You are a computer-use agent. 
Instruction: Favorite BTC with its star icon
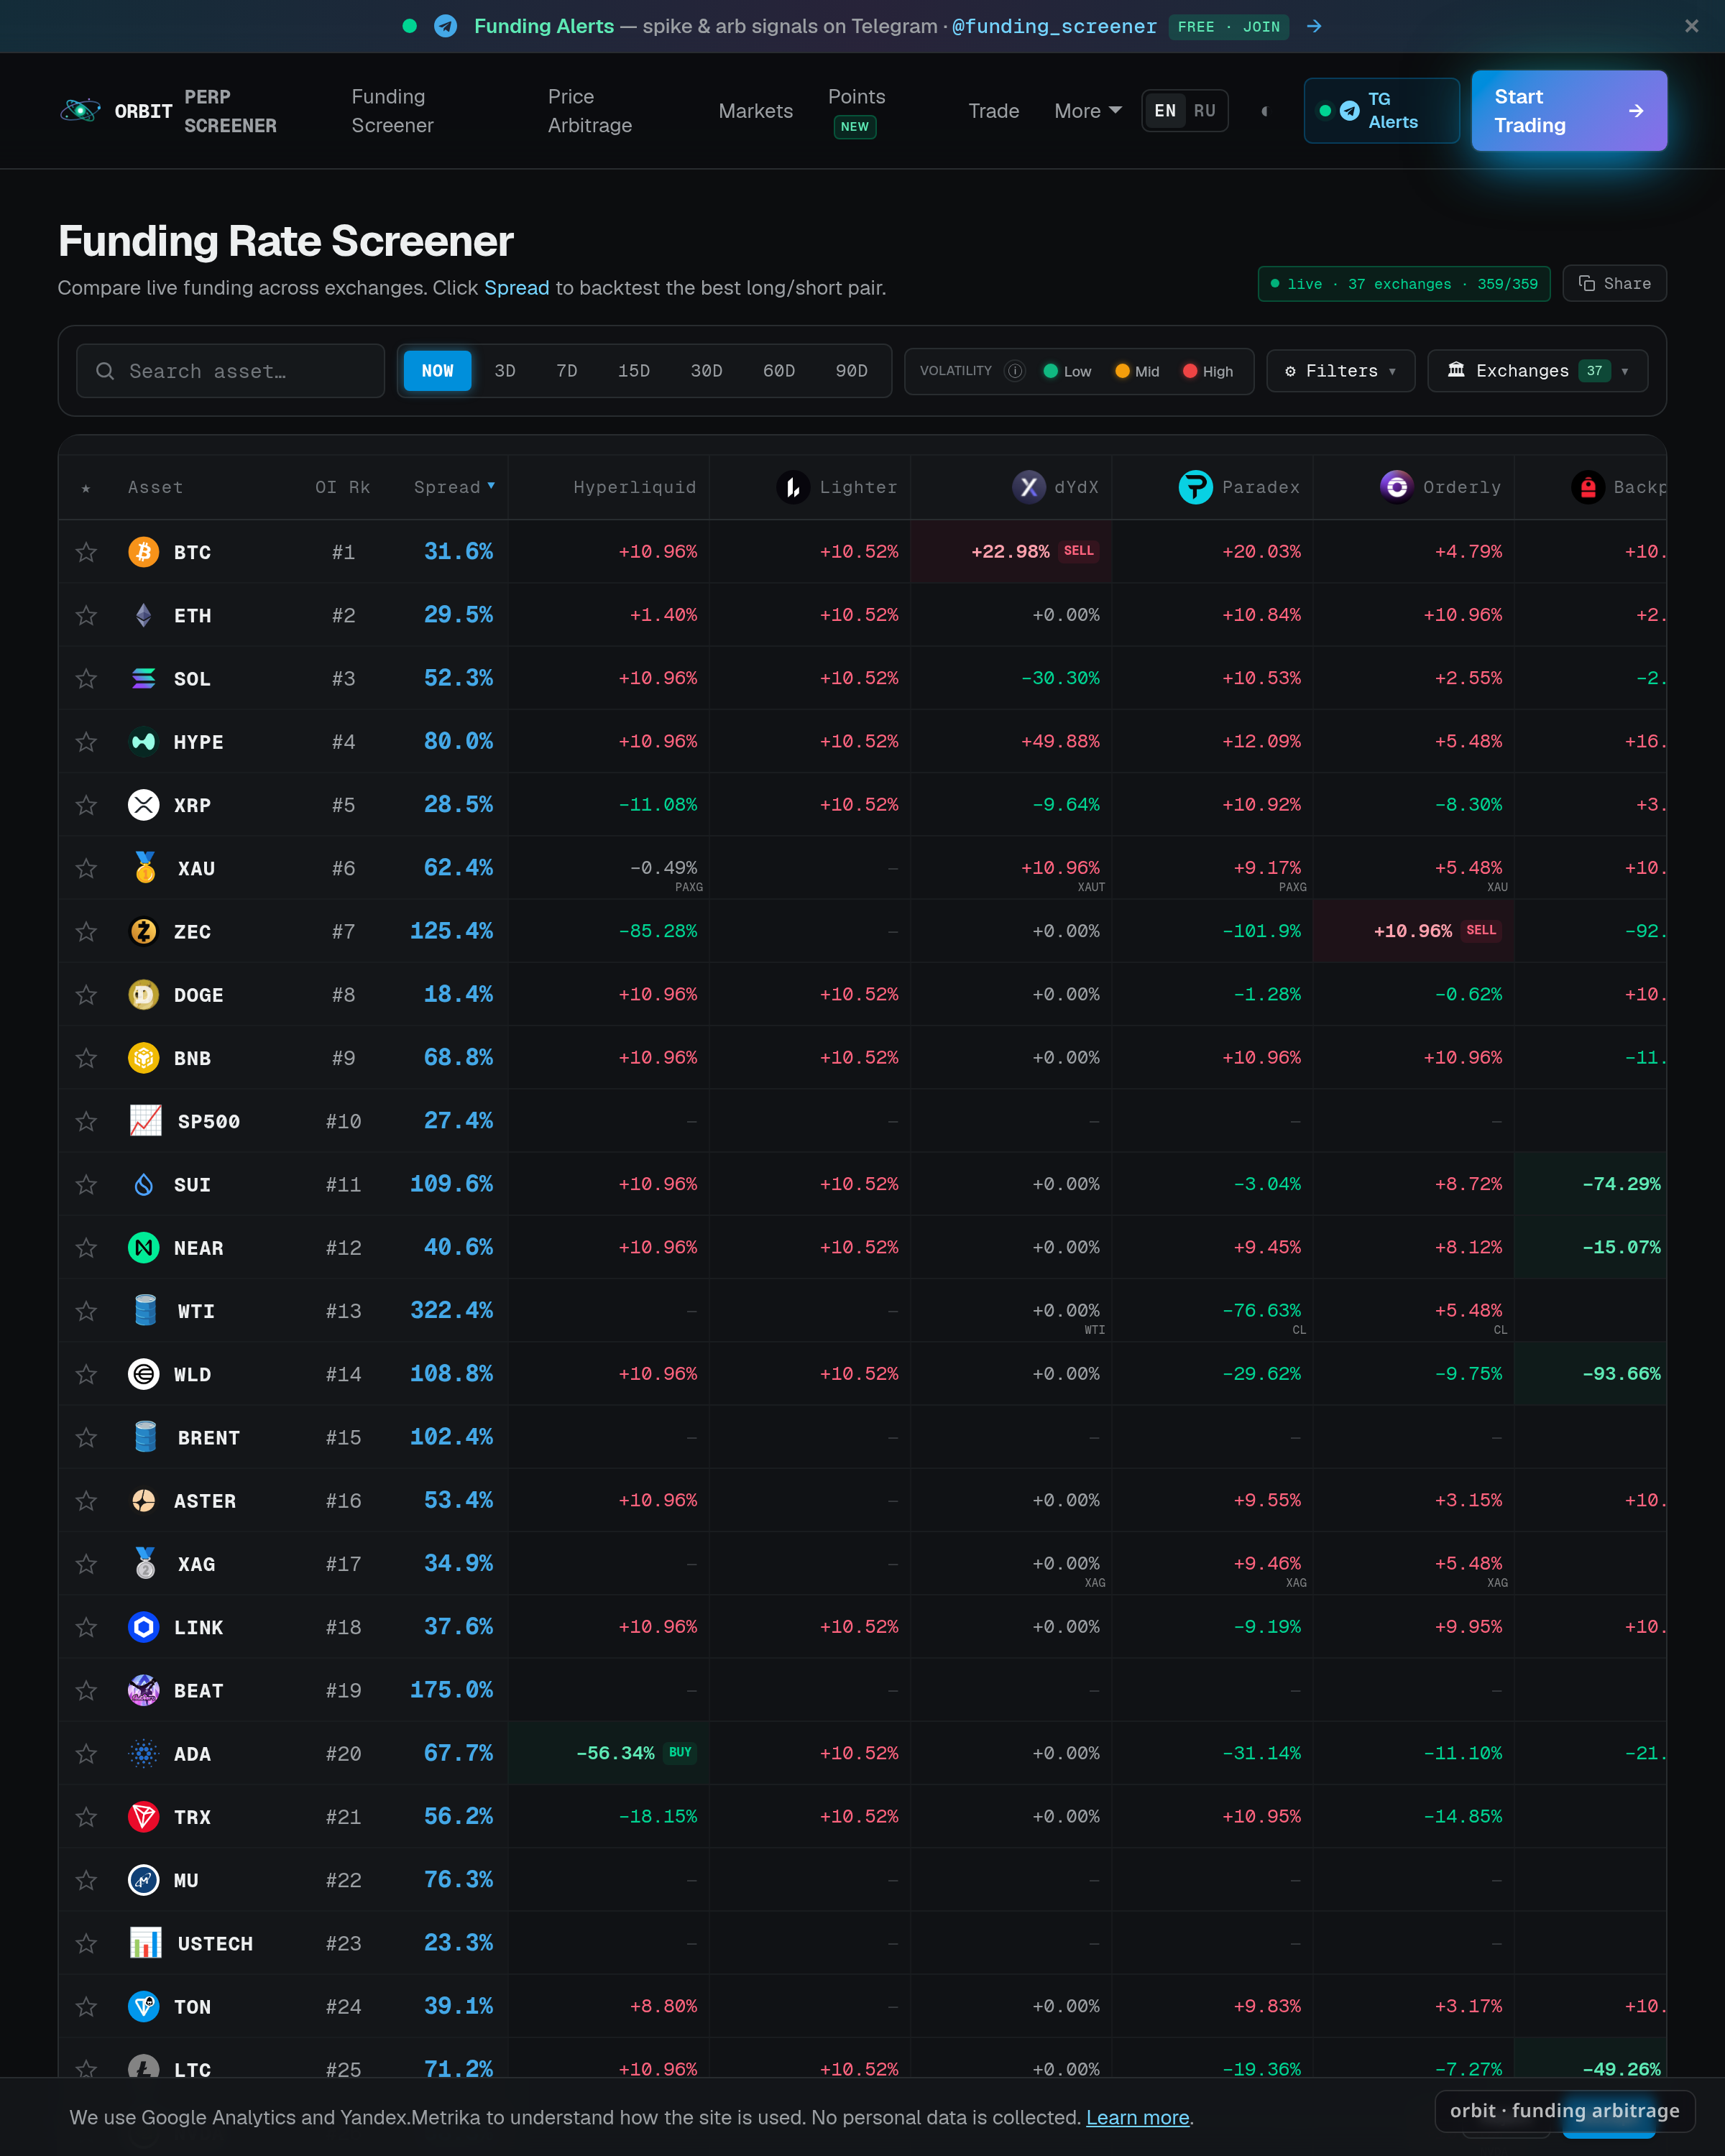(x=86, y=552)
